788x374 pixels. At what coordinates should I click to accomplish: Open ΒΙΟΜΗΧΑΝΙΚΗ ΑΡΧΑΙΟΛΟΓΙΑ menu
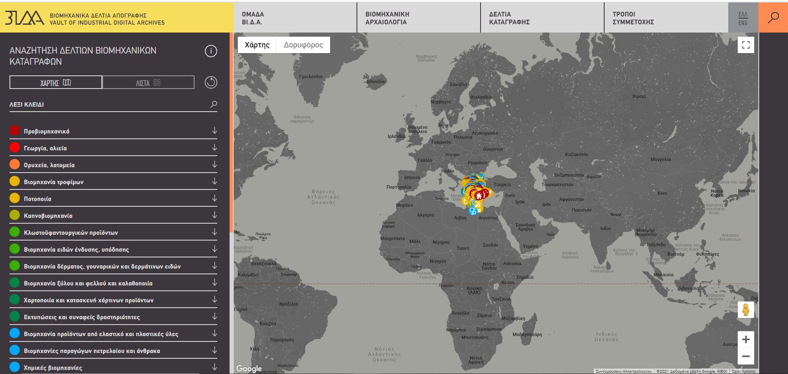click(387, 18)
